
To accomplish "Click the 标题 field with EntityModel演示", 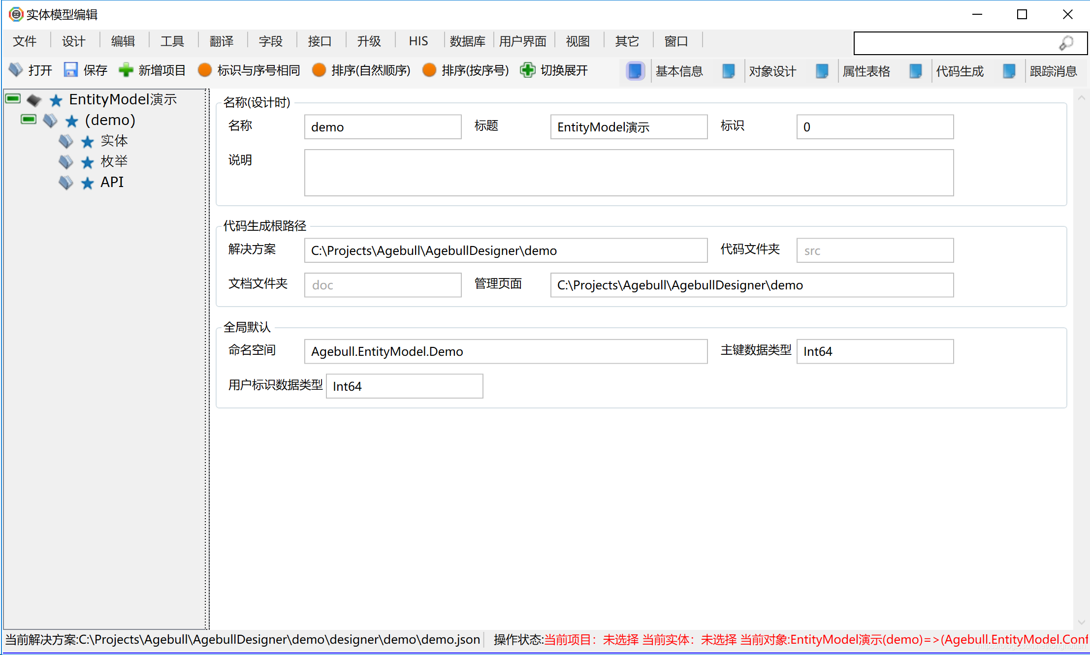I will click(x=629, y=127).
